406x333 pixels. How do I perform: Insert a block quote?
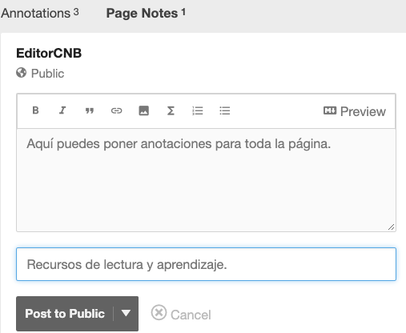tap(90, 110)
